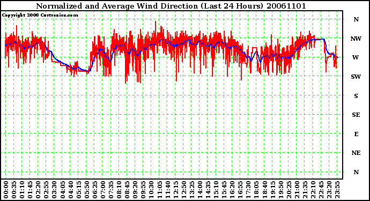Viewport: 370px width, 201px height.
Task: Click the 23:20 time axis label
Action: click(329, 190)
